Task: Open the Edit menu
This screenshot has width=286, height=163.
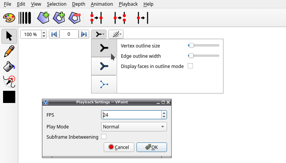Action: pos(21,4)
